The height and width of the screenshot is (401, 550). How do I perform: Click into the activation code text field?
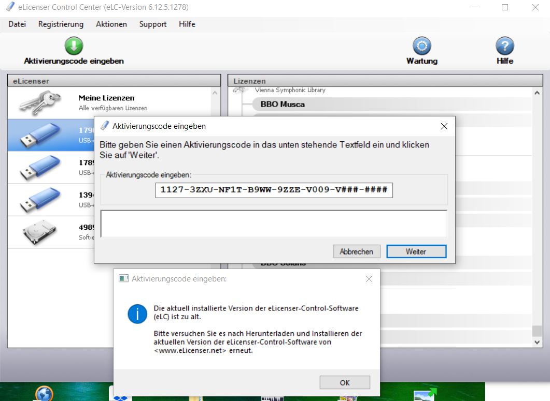(274, 190)
